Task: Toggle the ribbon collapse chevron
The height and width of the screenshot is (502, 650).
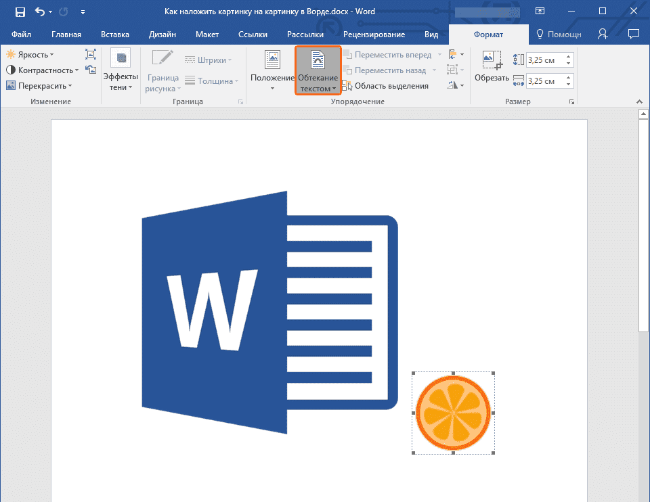Action: pos(639,101)
